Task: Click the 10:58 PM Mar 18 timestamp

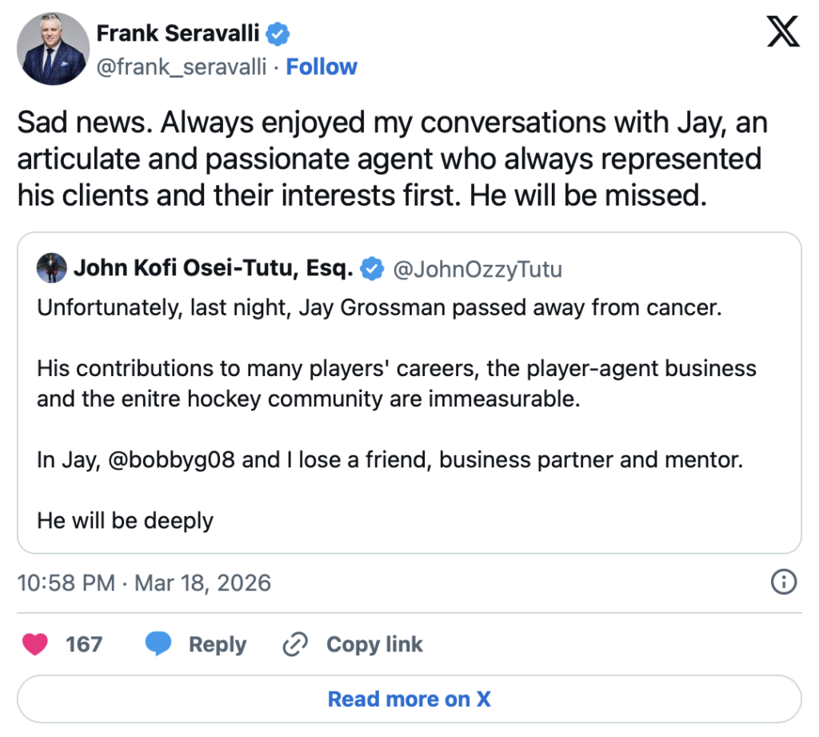Action: pos(144,583)
